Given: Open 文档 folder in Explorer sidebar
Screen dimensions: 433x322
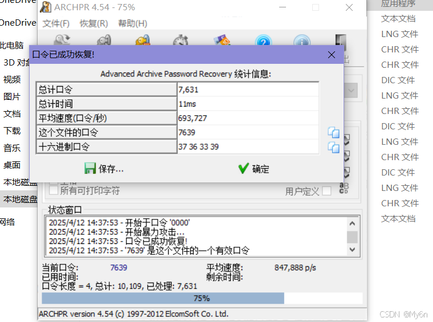Looking at the screenshot, I should click(x=12, y=114).
